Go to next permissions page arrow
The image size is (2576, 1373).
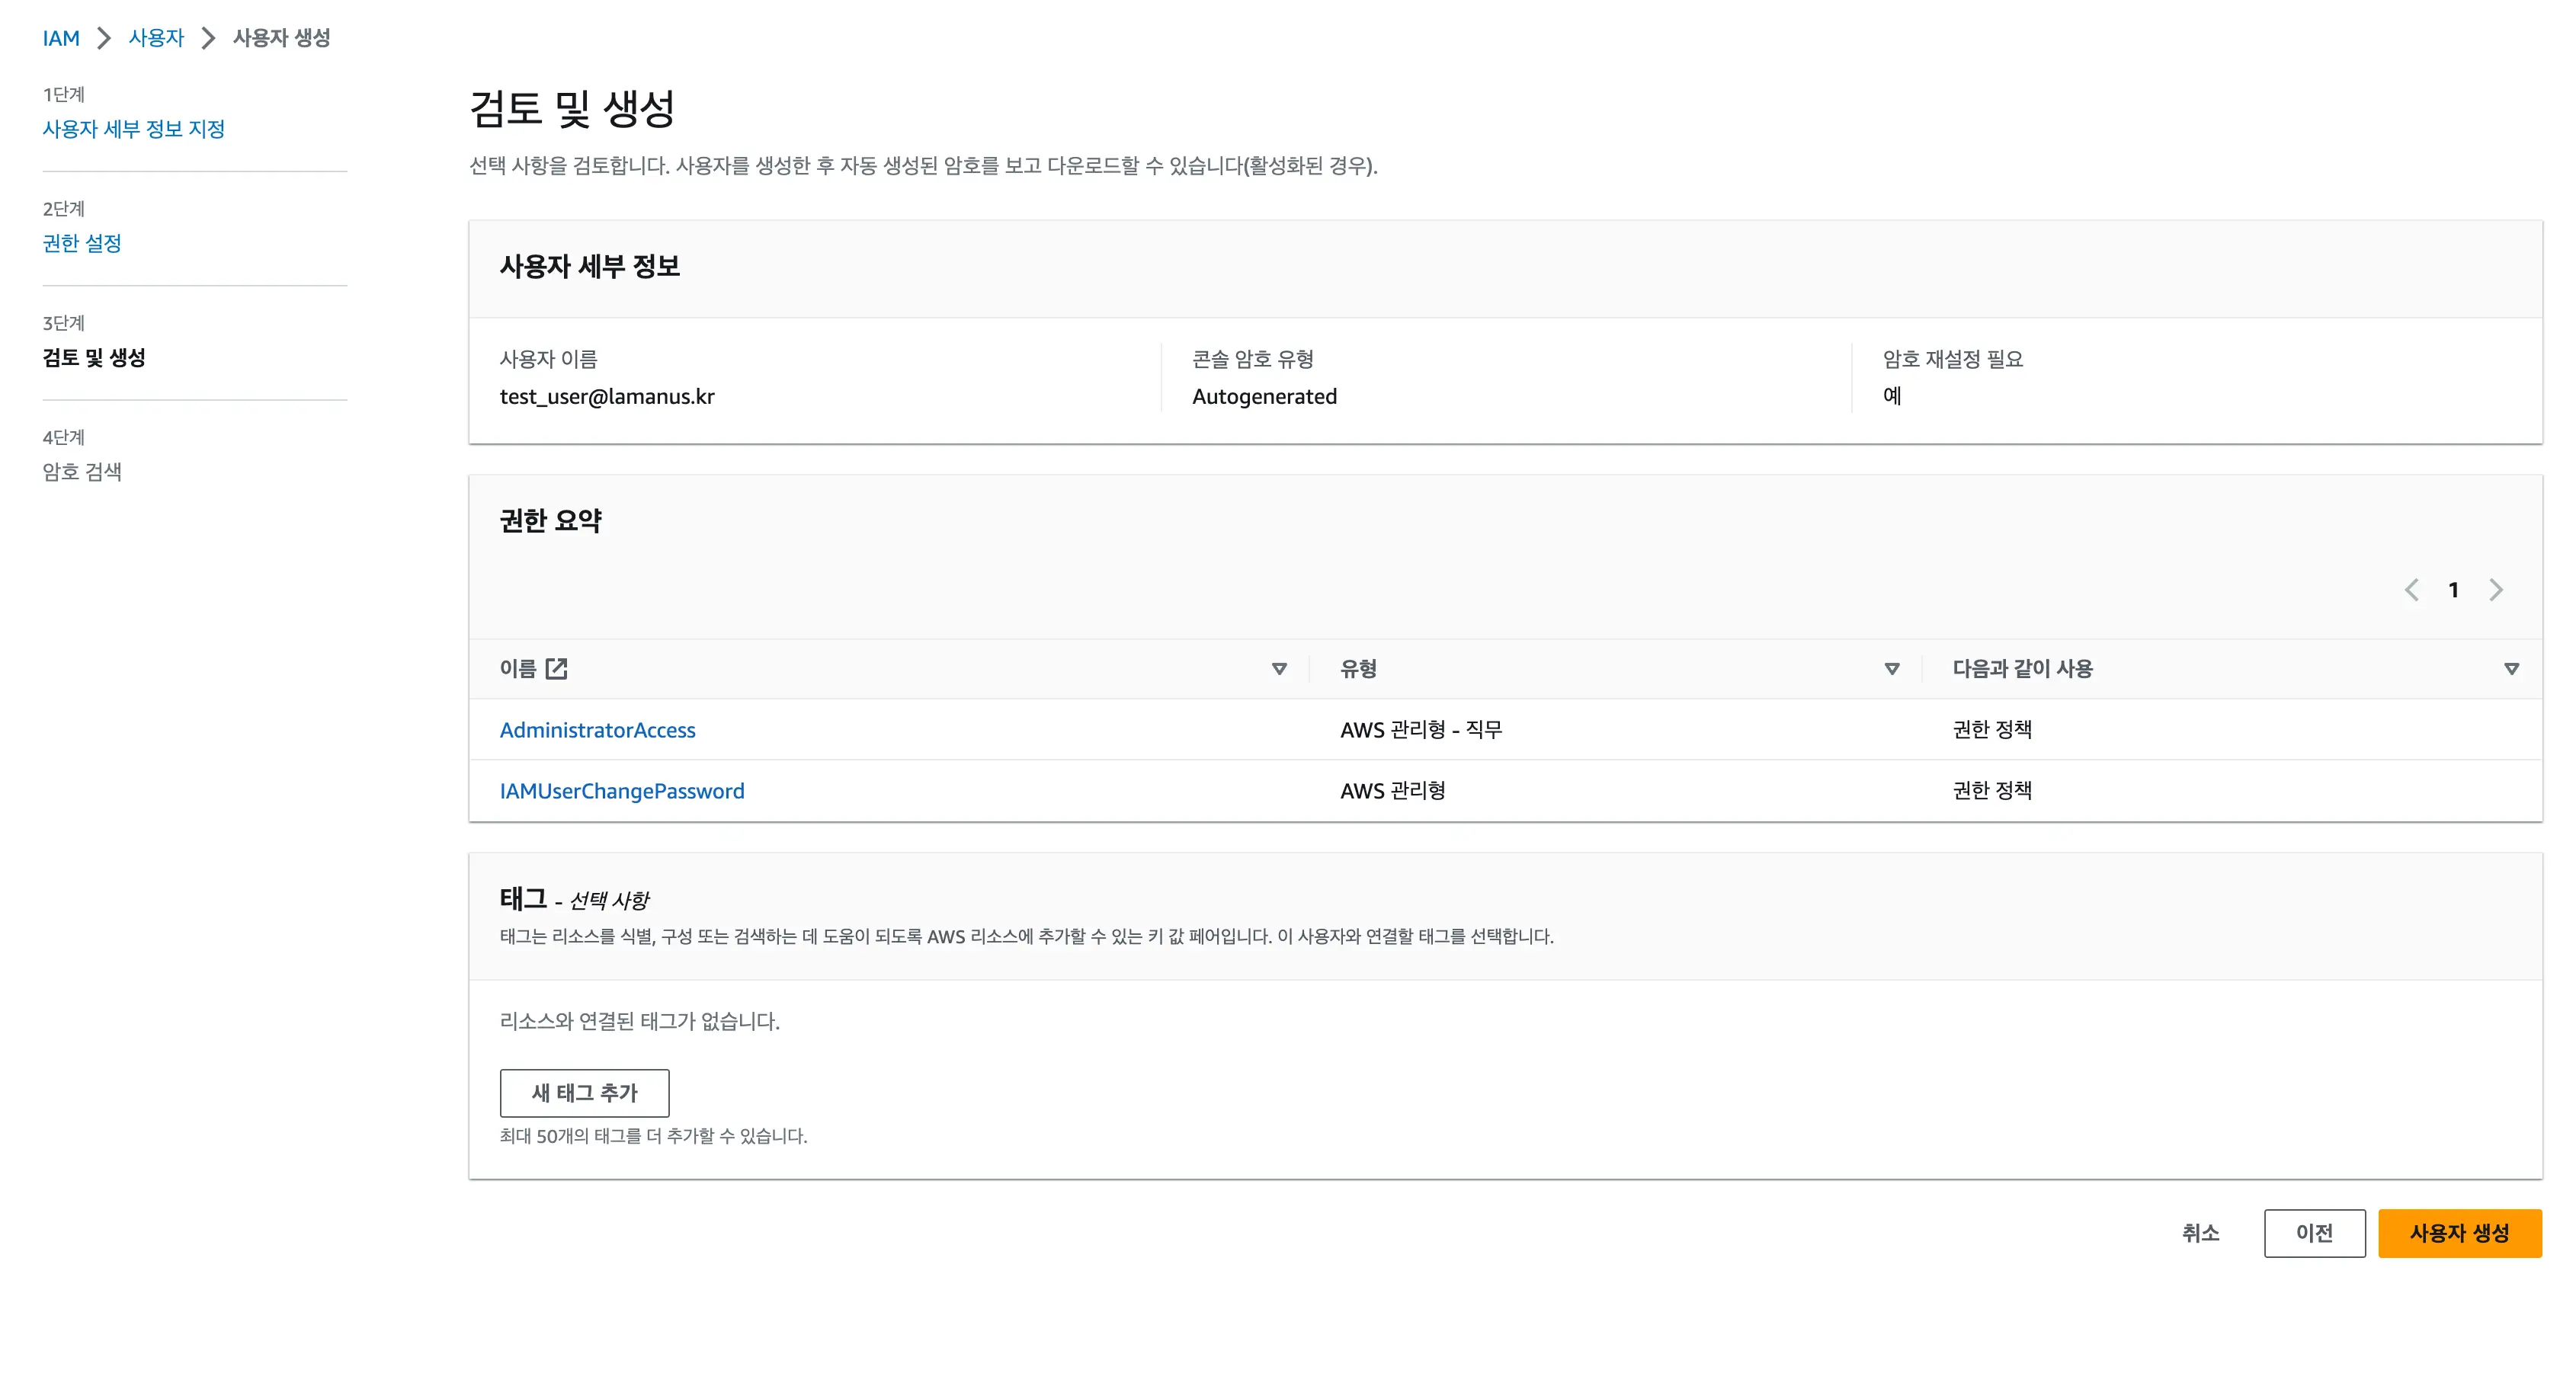point(2496,590)
